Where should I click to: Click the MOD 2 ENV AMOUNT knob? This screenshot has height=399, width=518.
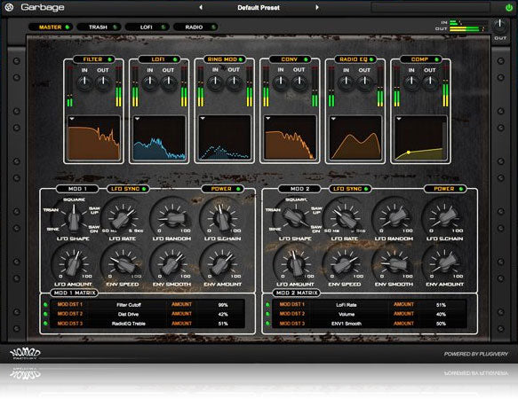pos(444,264)
